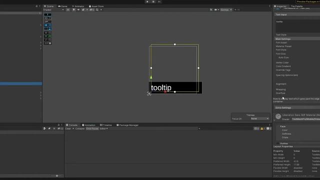Switch to Animator tab
This screenshot has width=320, height=180.
tap(78, 6)
